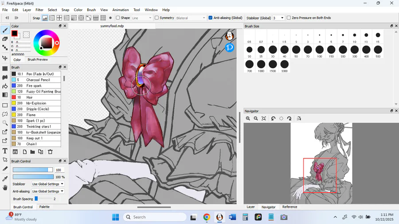The height and width of the screenshot is (224, 399).
Task: Rotate canvas right in Navigator
Action: click(289, 119)
